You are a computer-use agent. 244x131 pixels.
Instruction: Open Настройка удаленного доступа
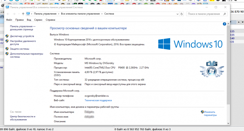[x=23, y=42]
